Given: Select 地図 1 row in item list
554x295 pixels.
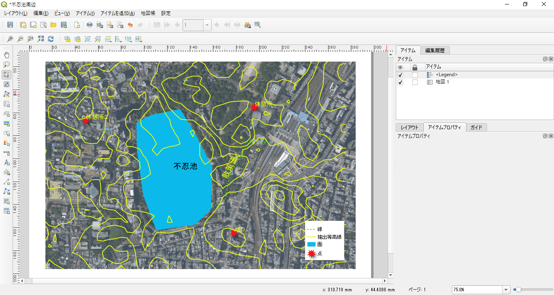Looking at the screenshot, I should tap(475, 82).
